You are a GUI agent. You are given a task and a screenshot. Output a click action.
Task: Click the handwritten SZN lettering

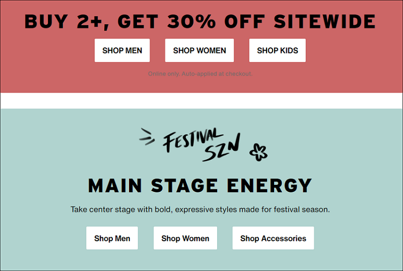(x=222, y=148)
